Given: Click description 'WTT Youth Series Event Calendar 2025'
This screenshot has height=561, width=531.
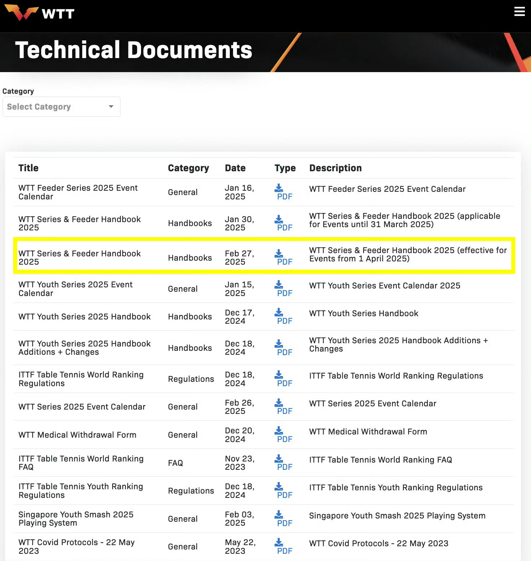Looking at the screenshot, I should [x=385, y=286].
